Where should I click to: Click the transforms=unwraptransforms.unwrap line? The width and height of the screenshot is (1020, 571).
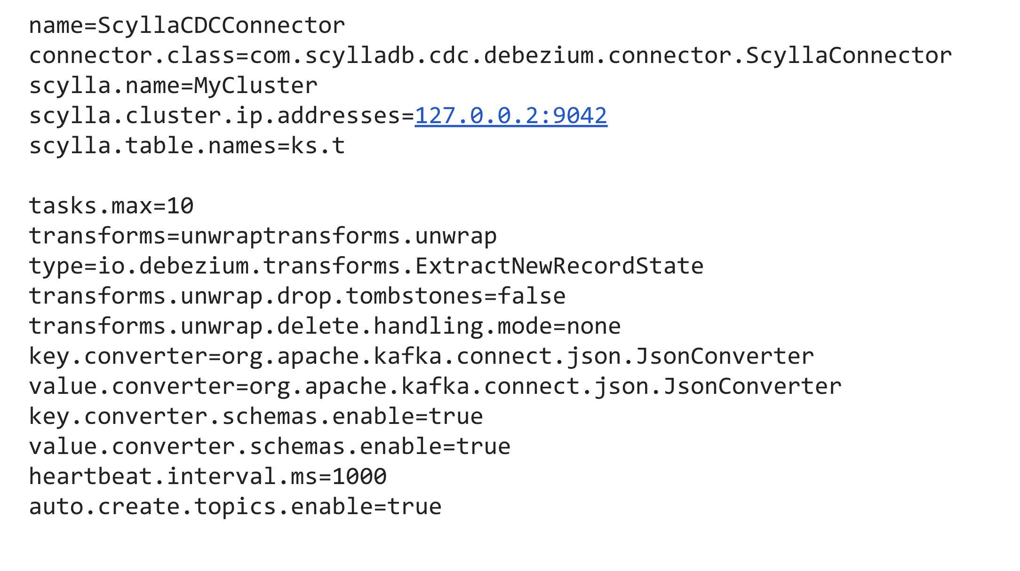(263, 236)
